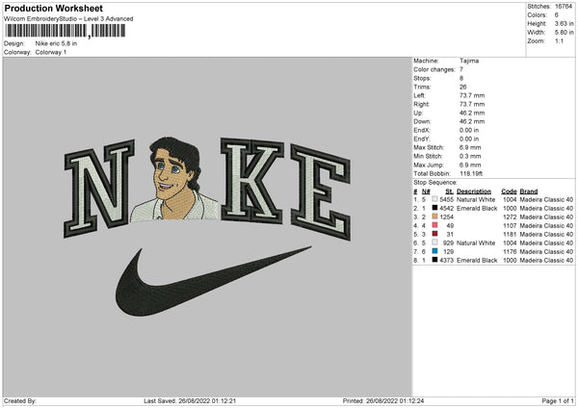
Task: Click the Zoom value '1:1'
Action: coord(559,40)
